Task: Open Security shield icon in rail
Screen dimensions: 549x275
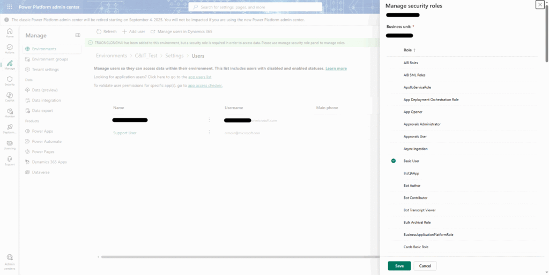Action: (x=10, y=80)
